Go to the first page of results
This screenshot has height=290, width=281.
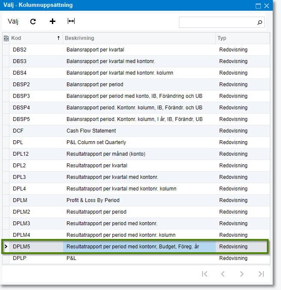click(x=205, y=274)
